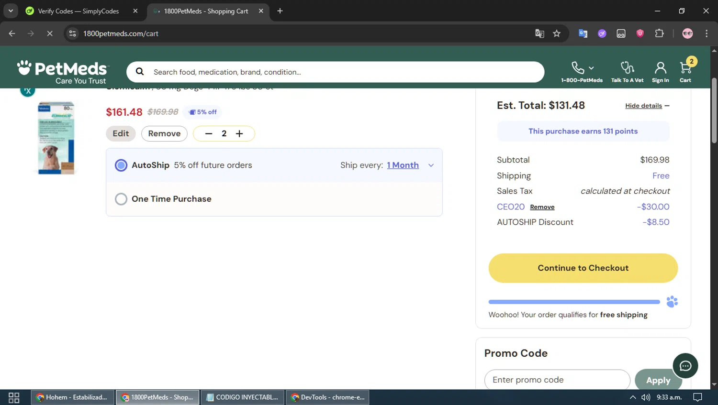Click the purple round extension icon
This screenshot has width=718, height=405.
pos(602,33)
